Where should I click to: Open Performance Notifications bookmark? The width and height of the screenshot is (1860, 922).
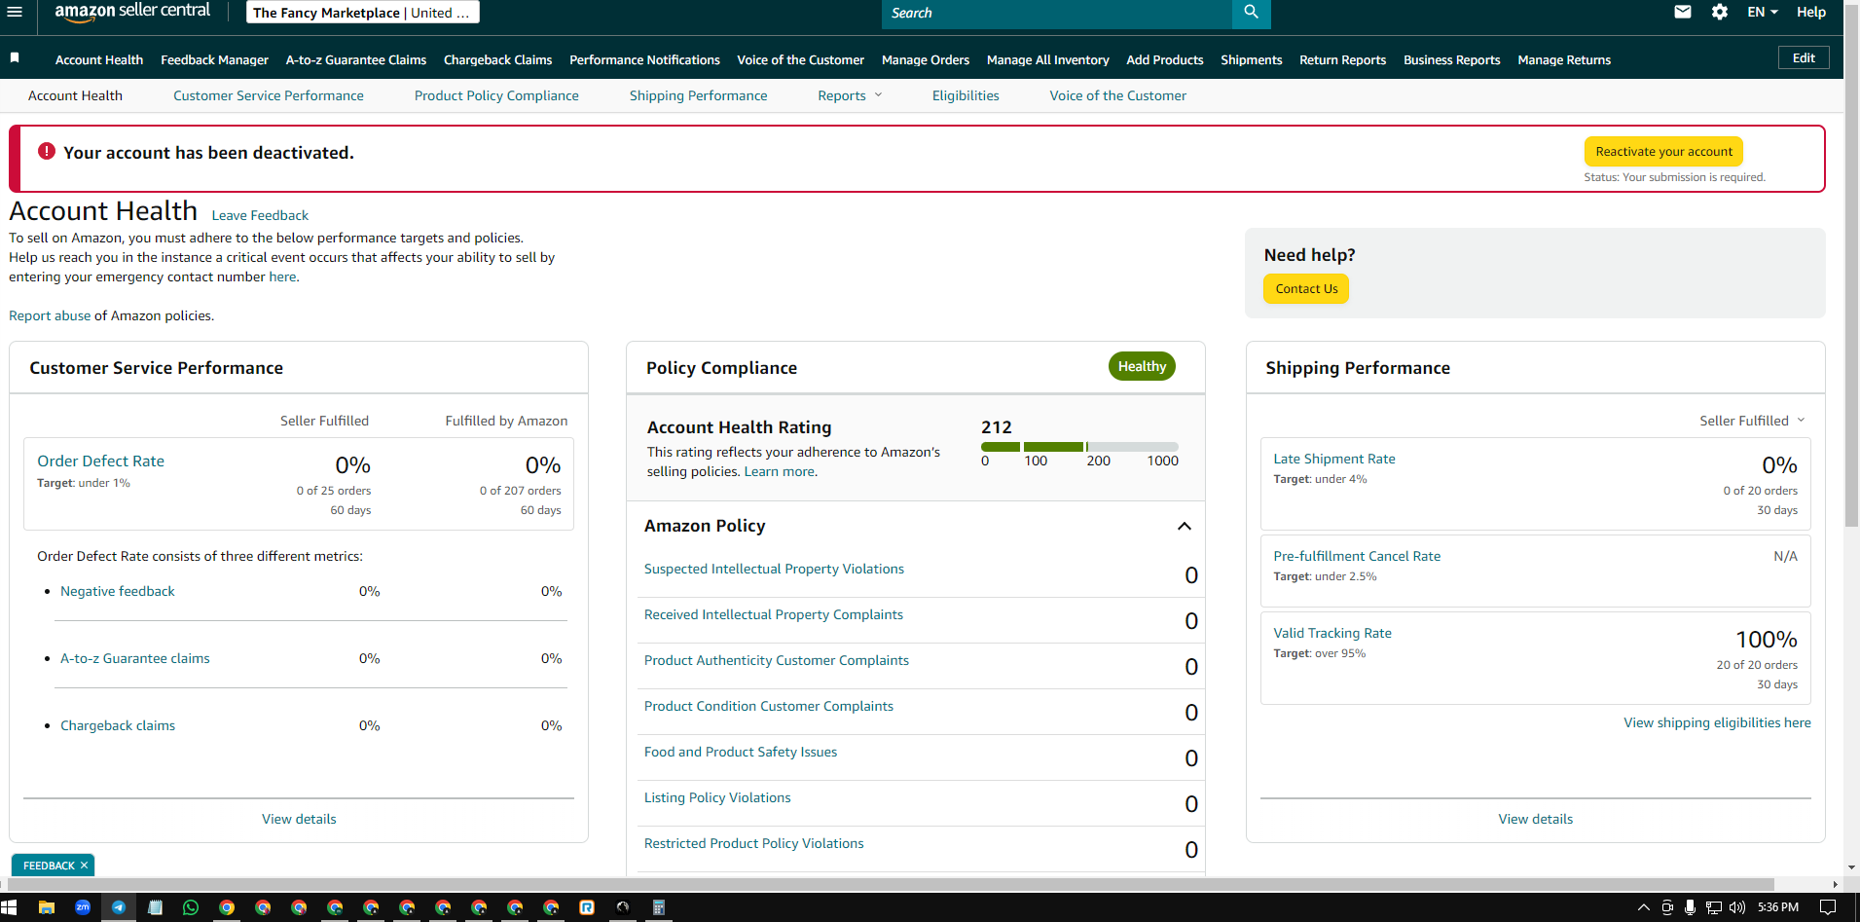coord(644,59)
